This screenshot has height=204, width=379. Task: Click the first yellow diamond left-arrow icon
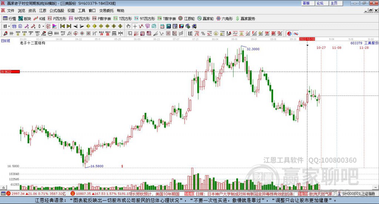(88, 26)
